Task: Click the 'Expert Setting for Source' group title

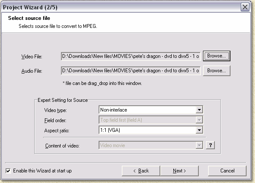Action: click(x=63, y=100)
